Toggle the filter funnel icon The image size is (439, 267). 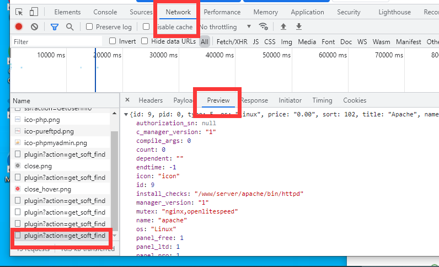pos(55,27)
